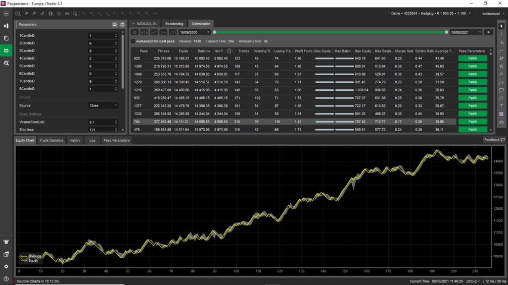Viewport: 508px width, 285px height.
Task: Select the pass 932 row
Action: (x=294, y=98)
